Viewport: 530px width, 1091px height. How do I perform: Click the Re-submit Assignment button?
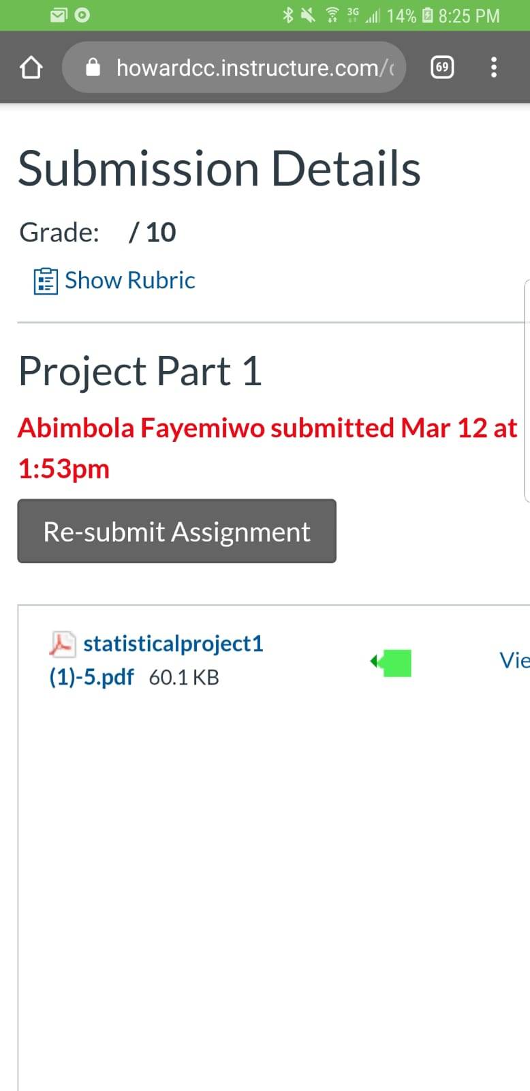(x=176, y=531)
